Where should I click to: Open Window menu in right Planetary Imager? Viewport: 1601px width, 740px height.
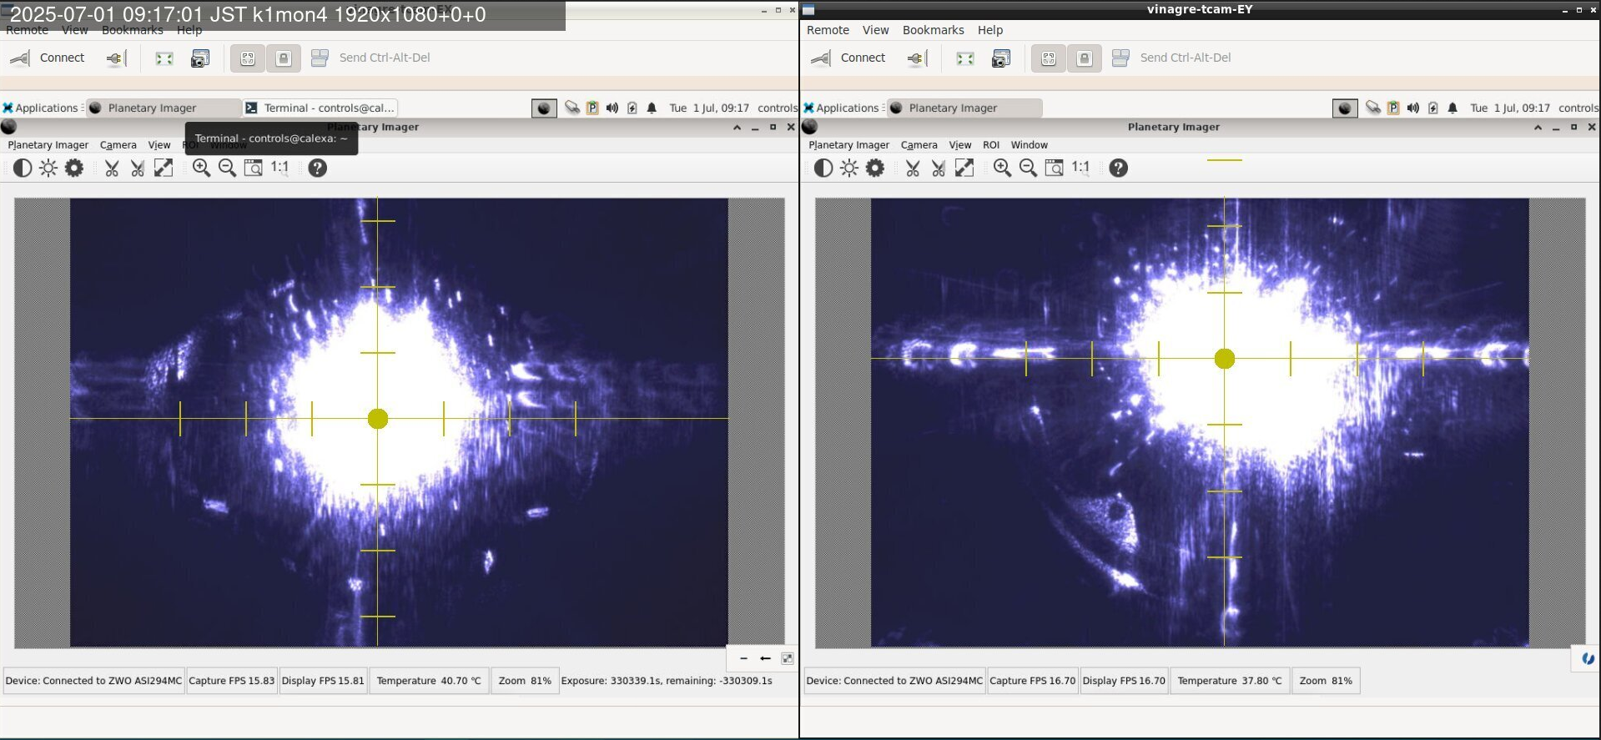click(1029, 145)
